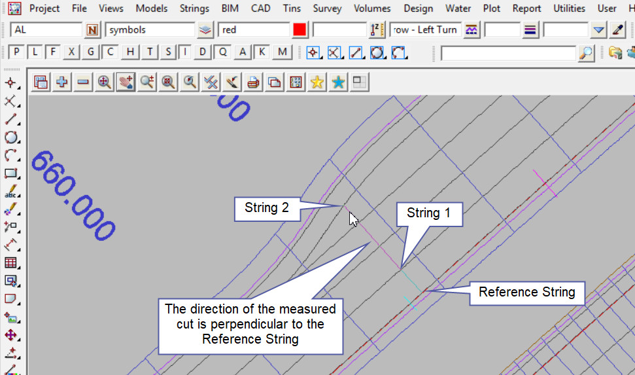Screen dimensions: 635x375
Task: Open the line tool flyout in top CAD toolbar
Action: point(356,53)
